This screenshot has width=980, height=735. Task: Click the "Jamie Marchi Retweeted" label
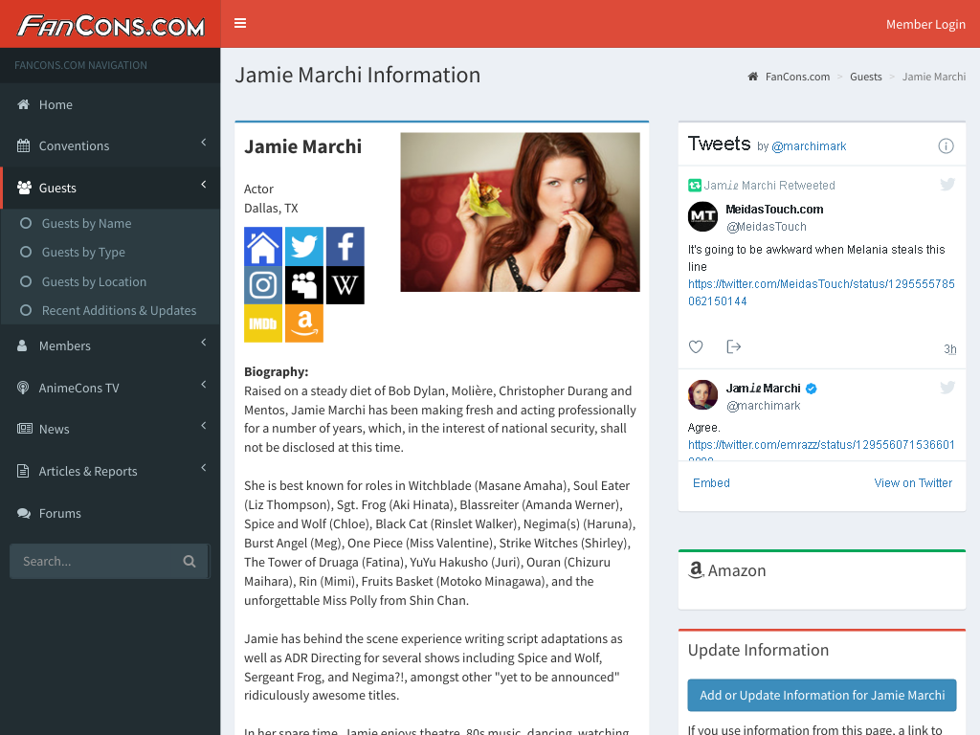(x=769, y=186)
